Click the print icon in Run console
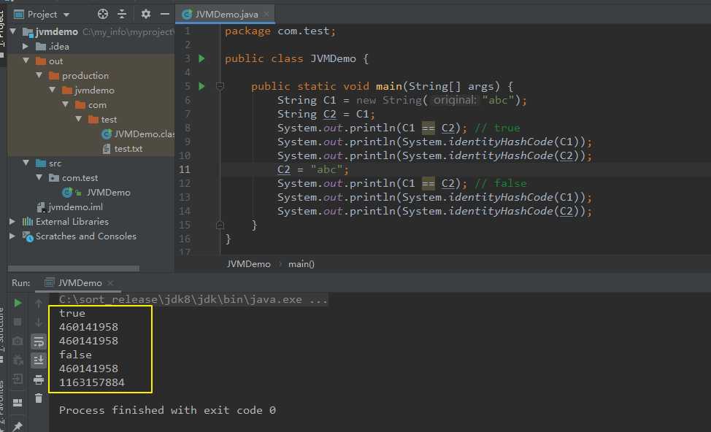The width and height of the screenshot is (711, 432). click(x=39, y=379)
